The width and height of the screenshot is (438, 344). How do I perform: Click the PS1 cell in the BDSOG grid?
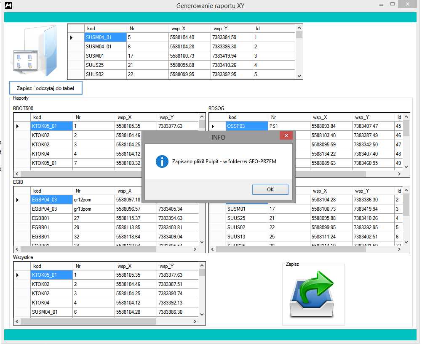[x=289, y=126]
